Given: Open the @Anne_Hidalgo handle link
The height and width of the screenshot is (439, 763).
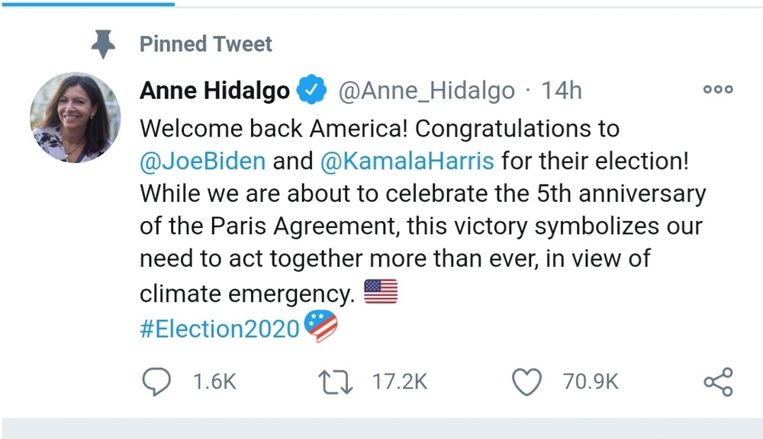Looking at the screenshot, I should [426, 91].
